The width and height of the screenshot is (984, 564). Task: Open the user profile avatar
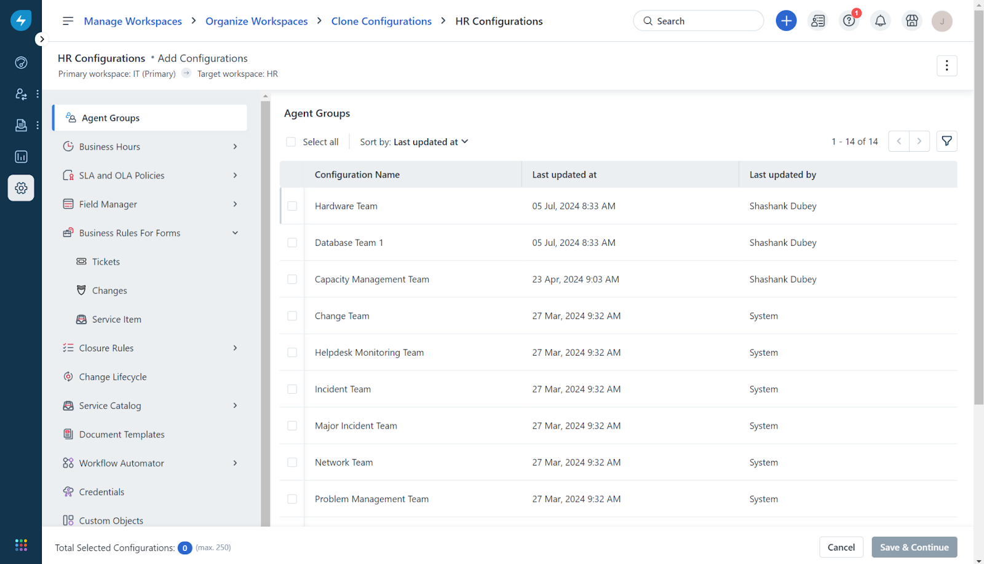tap(942, 21)
